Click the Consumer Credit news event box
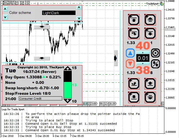The width and height of the screenshot is (179, 138). pos(40,99)
